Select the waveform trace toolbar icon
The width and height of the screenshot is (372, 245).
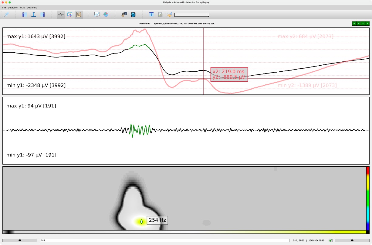click(x=60, y=14)
